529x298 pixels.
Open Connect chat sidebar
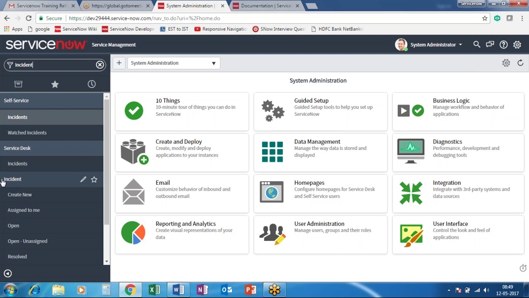pyautogui.click(x=490, y=44)
